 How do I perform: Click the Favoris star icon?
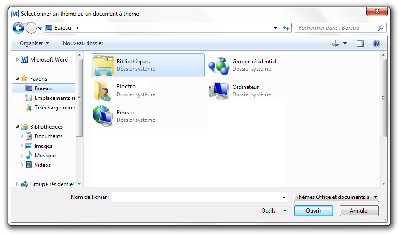24,78
